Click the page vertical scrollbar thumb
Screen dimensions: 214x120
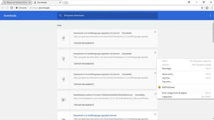(x=213, y=33)
